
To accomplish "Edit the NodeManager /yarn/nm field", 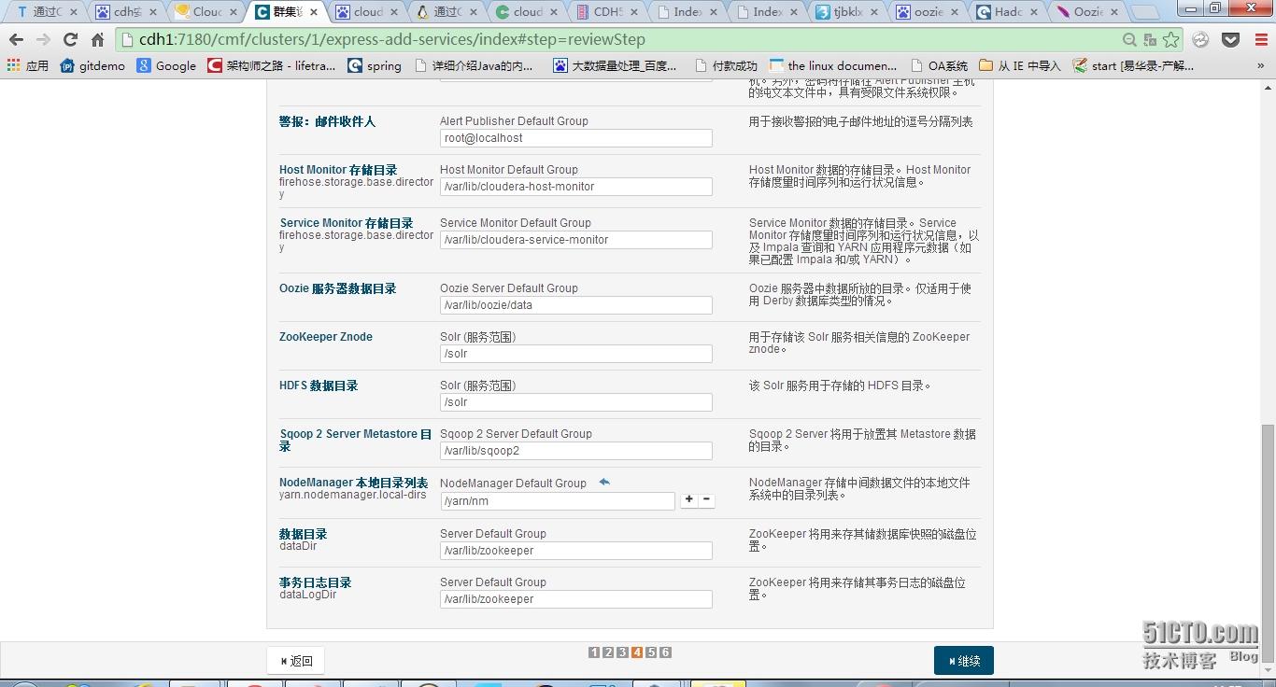I will pos(558,501).
